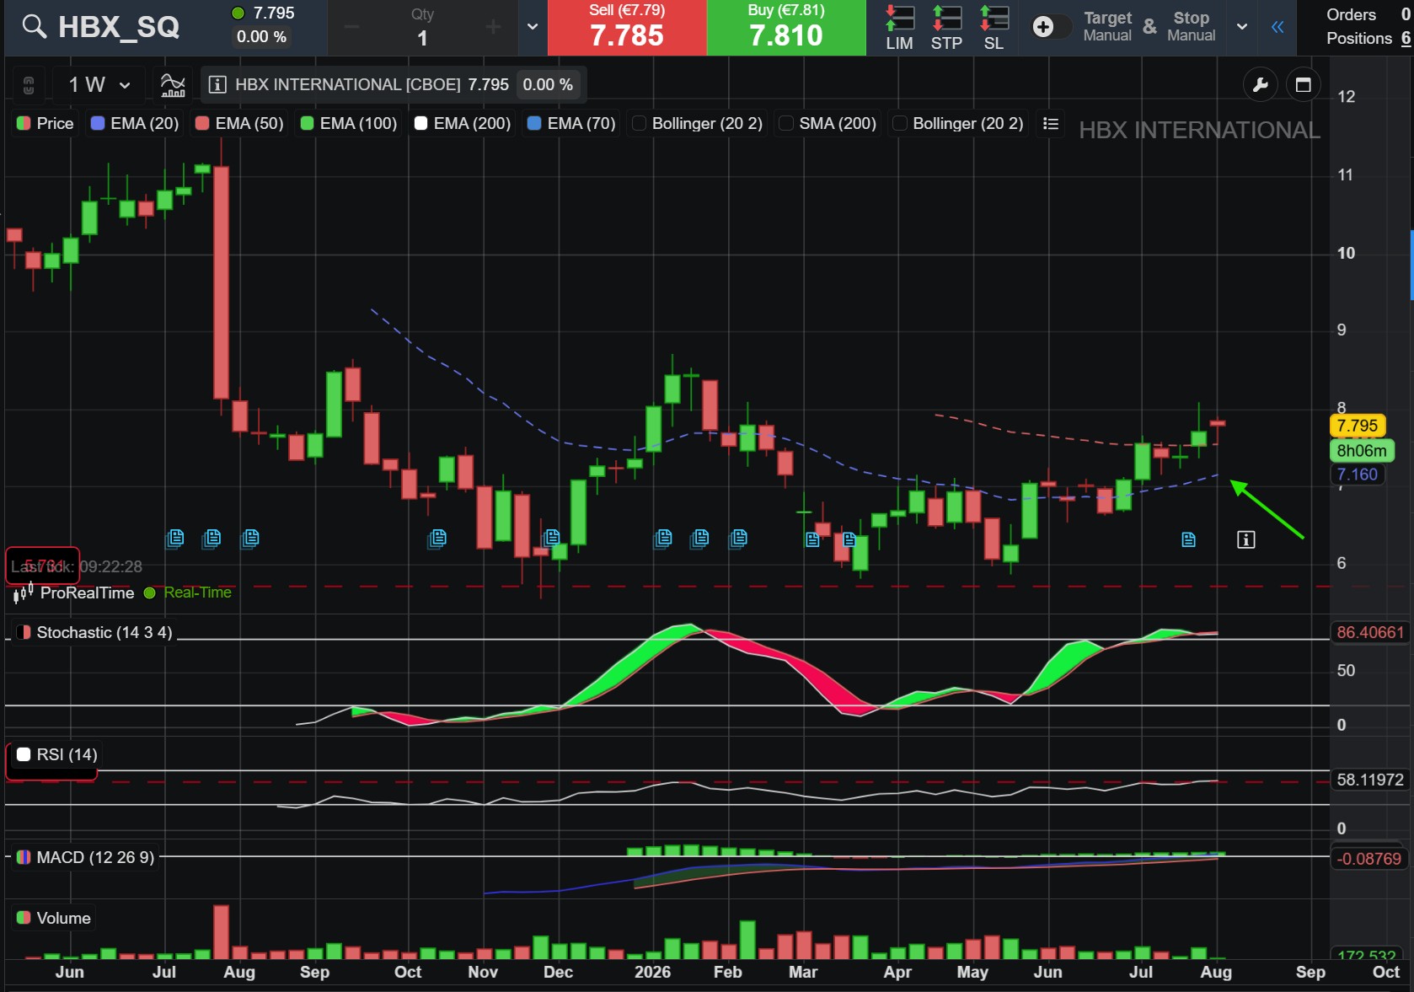Click the Sell (€7.79) button
Viewport: 1414px width, 992px height.
627,27
